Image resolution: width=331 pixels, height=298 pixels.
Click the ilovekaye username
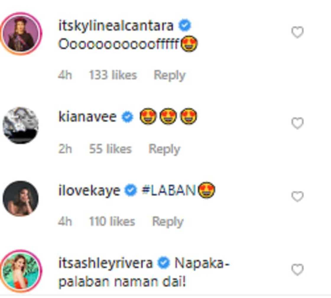pyautogui.click(x=90, y=191)
